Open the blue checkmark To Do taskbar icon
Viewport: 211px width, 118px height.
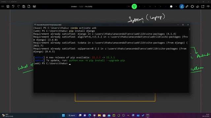click(143, 115)
